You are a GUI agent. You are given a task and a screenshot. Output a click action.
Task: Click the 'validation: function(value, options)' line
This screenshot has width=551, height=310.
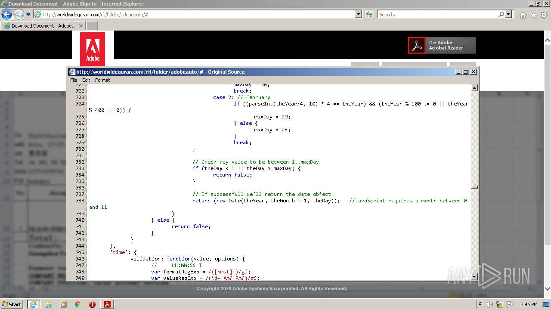point(187,259)
